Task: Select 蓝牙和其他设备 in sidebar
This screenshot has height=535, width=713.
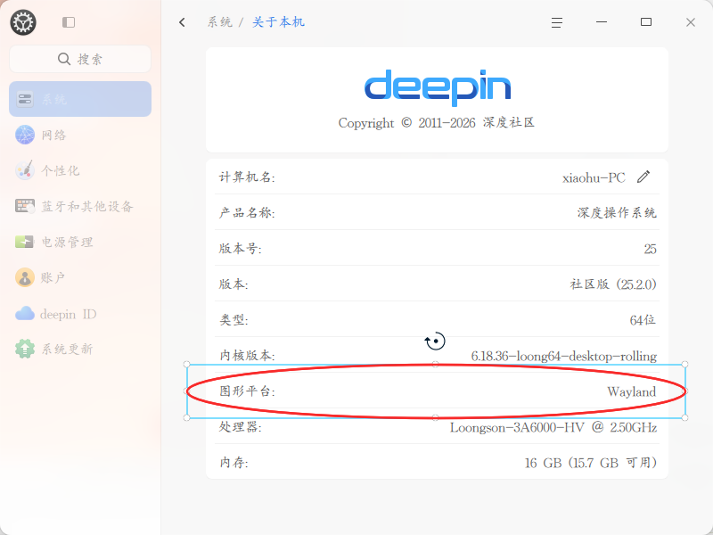Action: click(x=80, y=206)
